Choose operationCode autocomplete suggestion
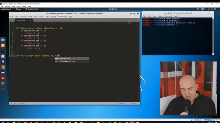The width and height of the screenshot is (220, 123). [71, 58]
